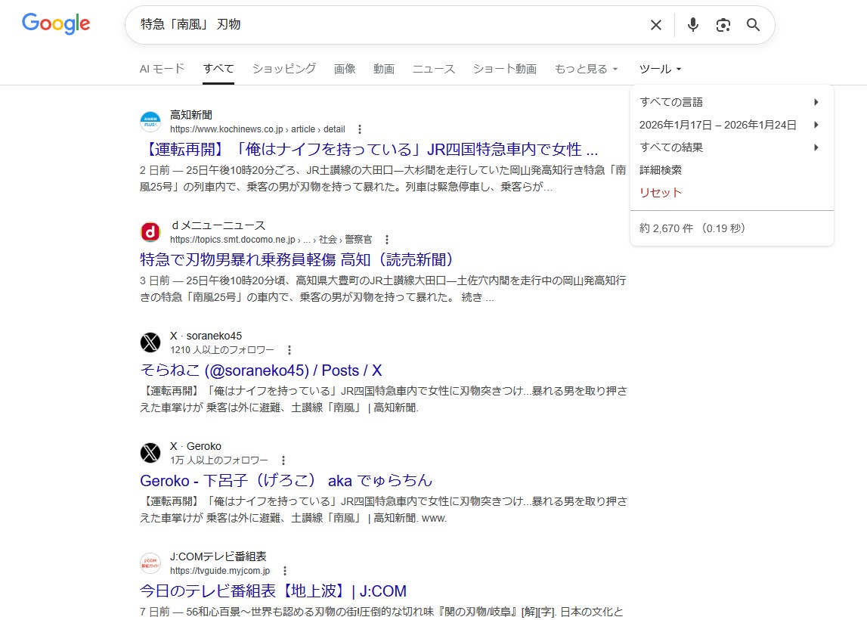Click inside the search input field
Image resolution: width=867 pixels, height=620 pixels.
click(x=378, y=25)
